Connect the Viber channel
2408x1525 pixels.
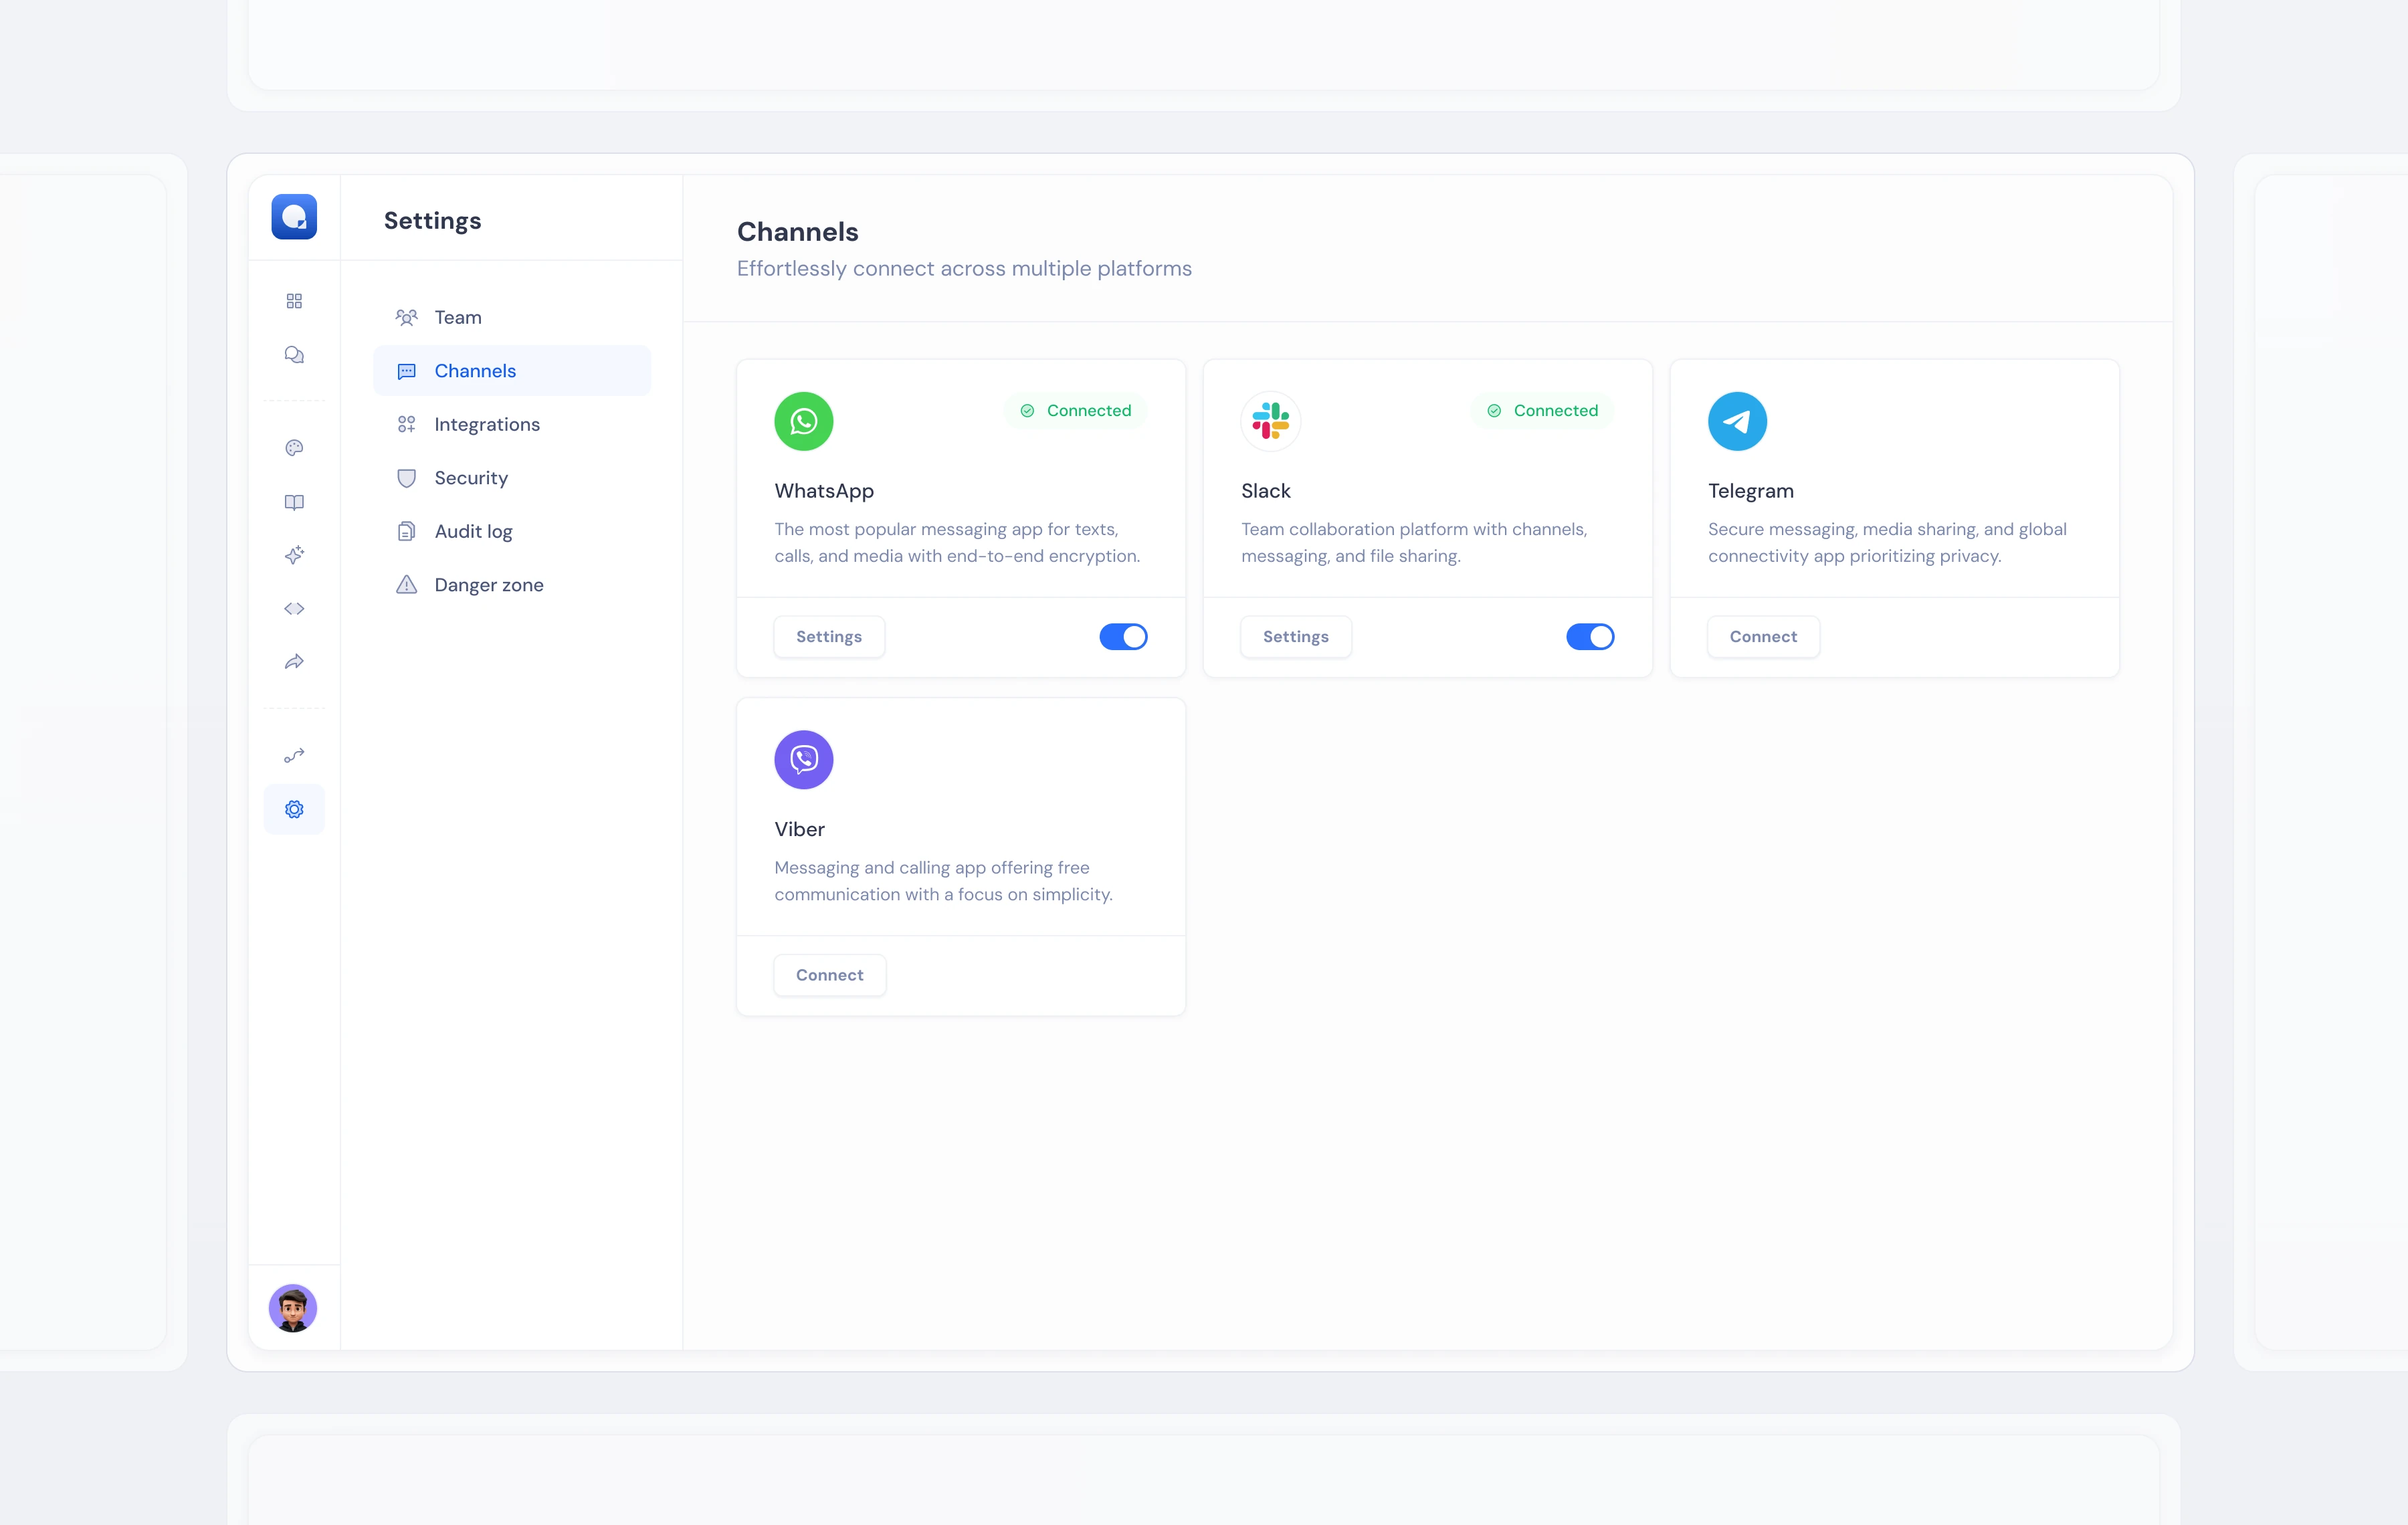(x=830, y=975)
